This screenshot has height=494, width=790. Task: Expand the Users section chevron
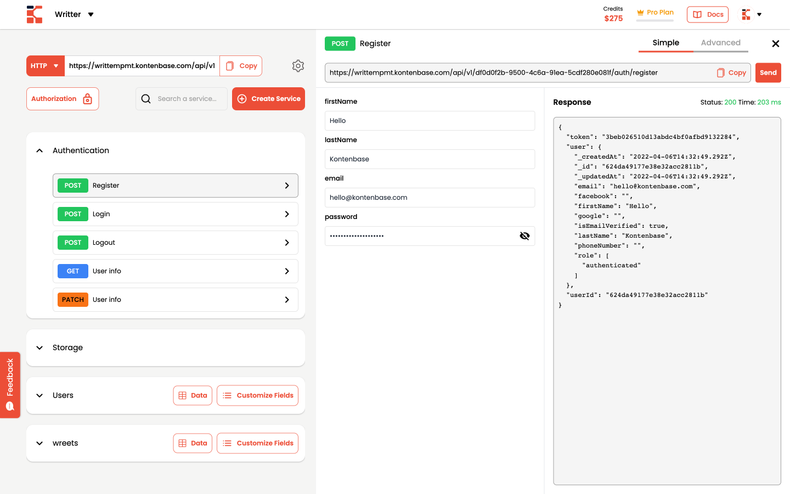39,395
